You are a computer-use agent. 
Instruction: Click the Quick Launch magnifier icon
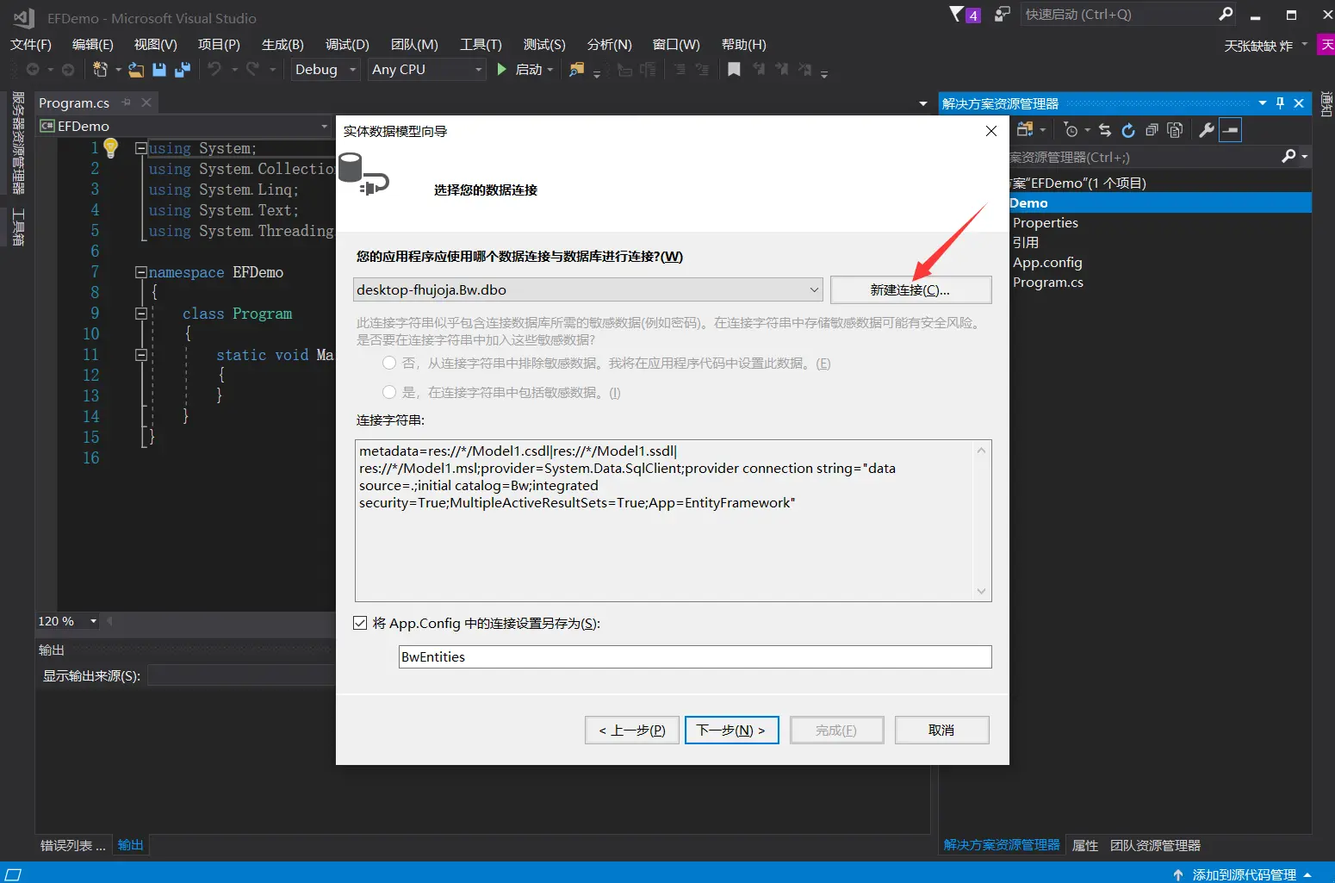(x=1226, y=14)
